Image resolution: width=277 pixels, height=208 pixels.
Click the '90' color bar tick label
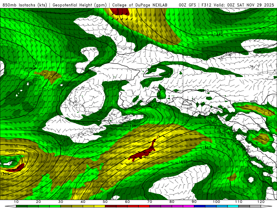(x=194, y=202)
